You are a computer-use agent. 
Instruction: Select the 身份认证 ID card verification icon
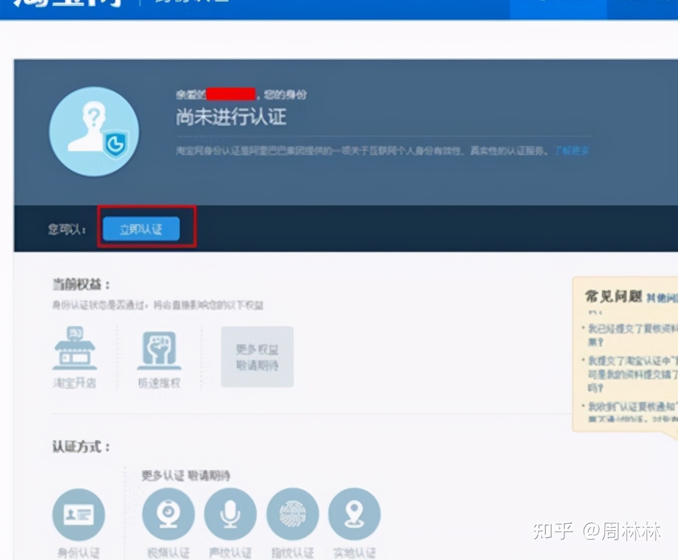click(x=78, y=513)
